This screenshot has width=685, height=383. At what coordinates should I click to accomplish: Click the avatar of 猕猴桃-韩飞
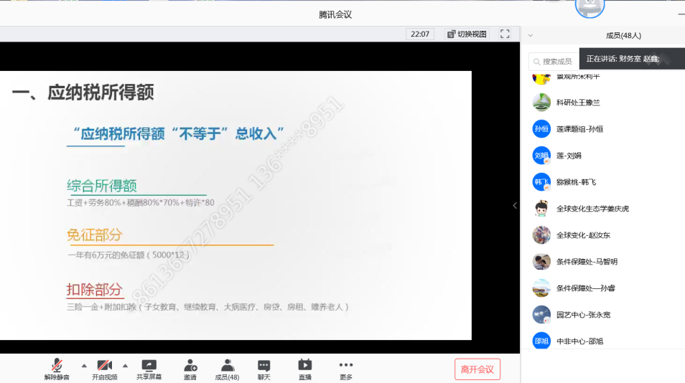[x=541, y=182]
